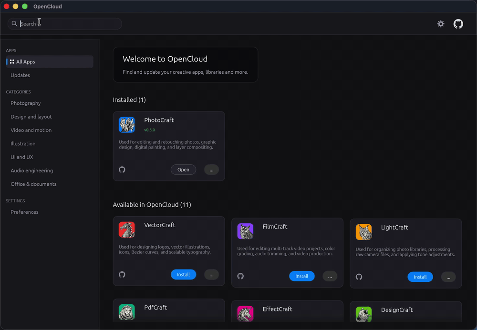
Task: Click the All Apps grid icon
Action: tap(12, 61)
